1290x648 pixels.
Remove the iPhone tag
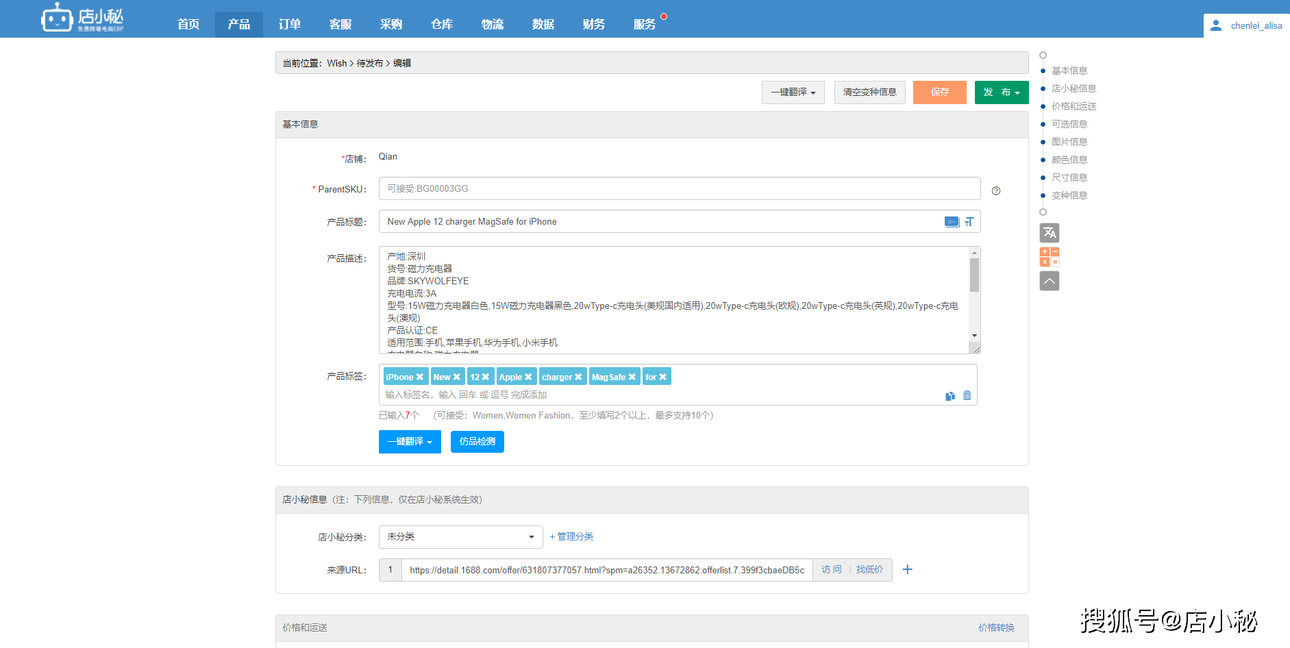(420, 377)
